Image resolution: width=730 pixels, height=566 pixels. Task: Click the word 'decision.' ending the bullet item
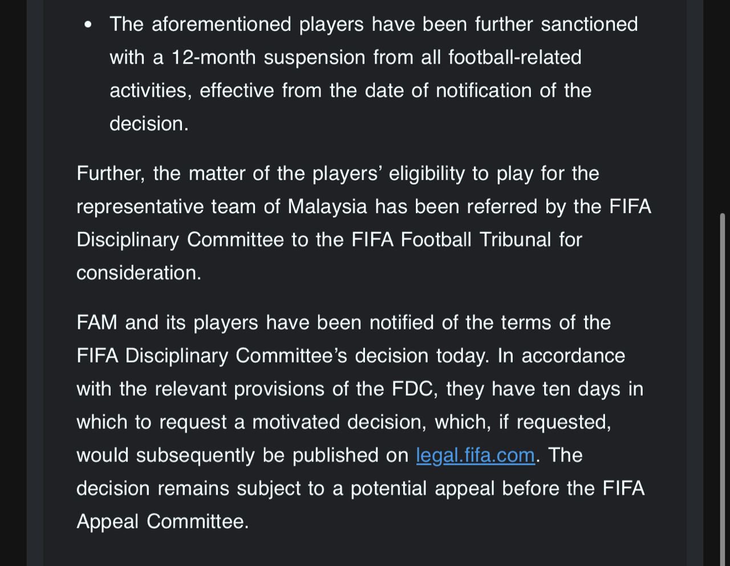(148, 124)
